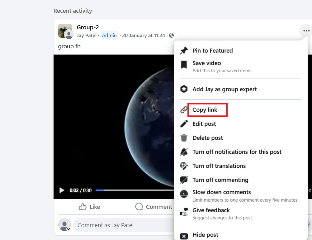Click the Like thumbs-up icon

coord(83,207)
